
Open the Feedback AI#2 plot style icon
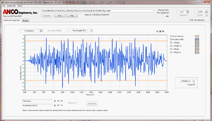click(x=197, y=39)
